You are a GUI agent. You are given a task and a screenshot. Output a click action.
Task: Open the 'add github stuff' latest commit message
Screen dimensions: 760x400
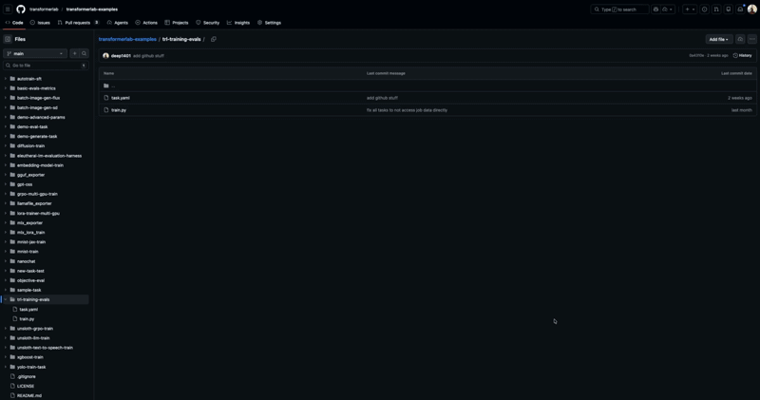[148, 56]
